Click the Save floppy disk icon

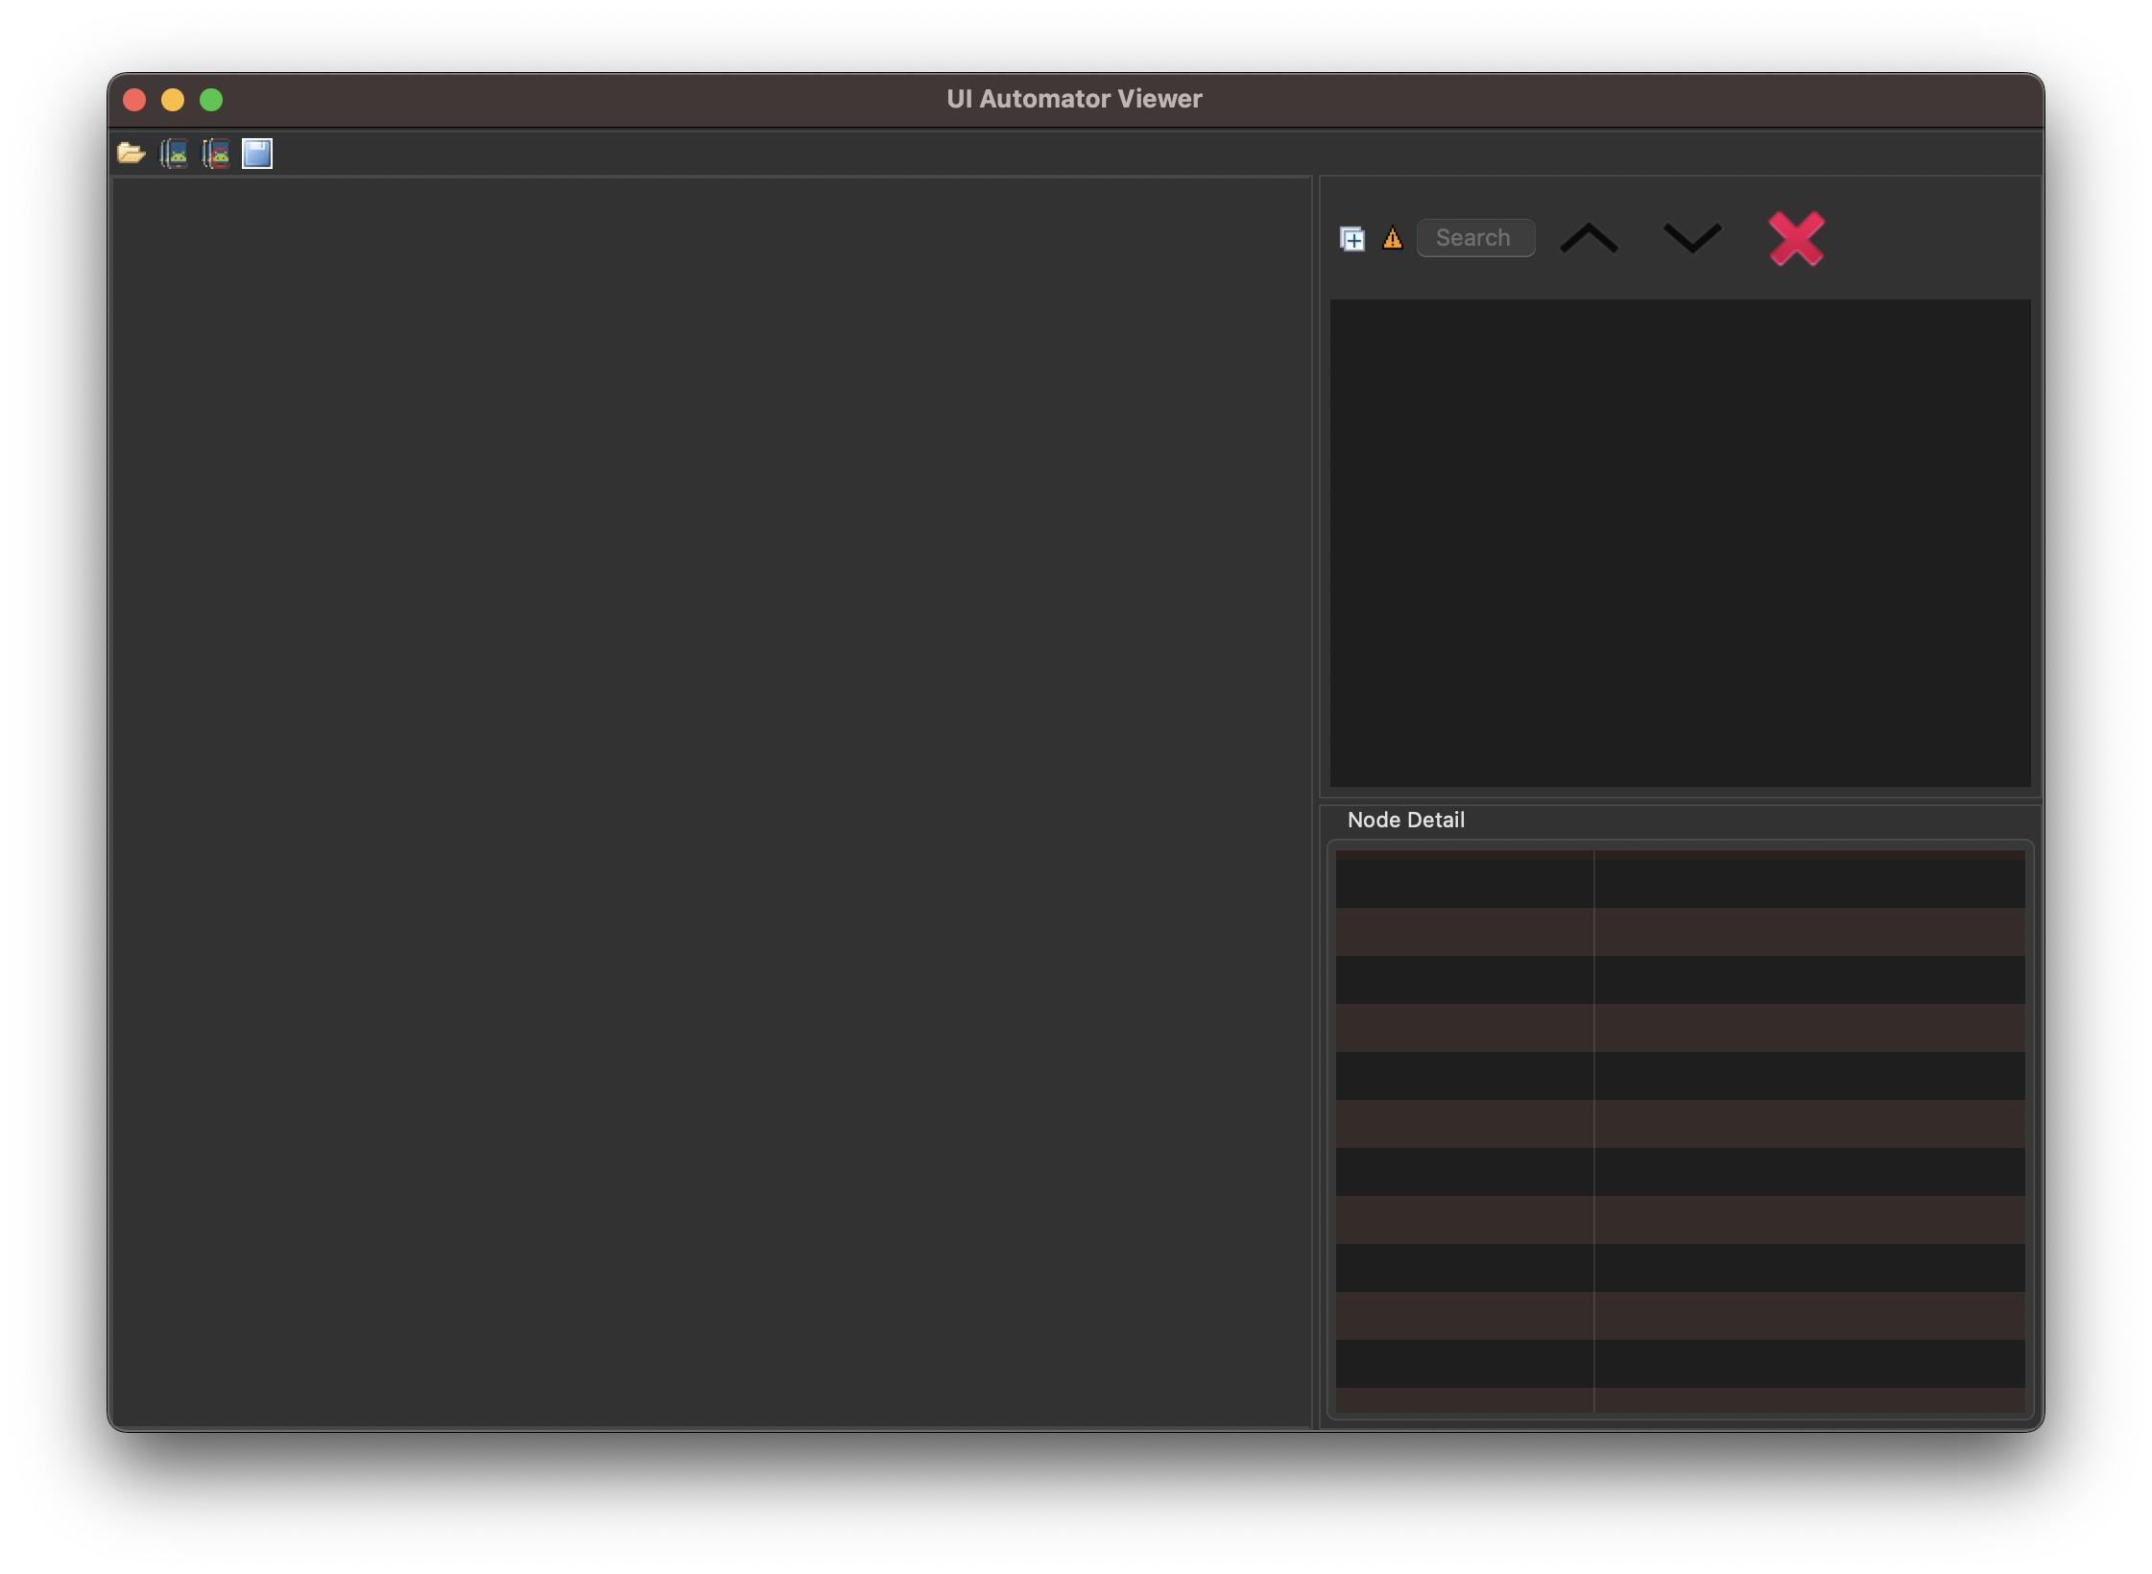(x=257, y=154)
